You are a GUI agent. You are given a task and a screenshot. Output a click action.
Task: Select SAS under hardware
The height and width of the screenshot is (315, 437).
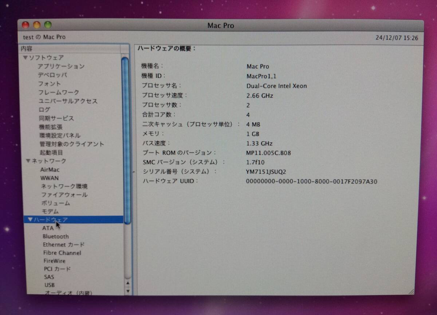pos(49,277)
